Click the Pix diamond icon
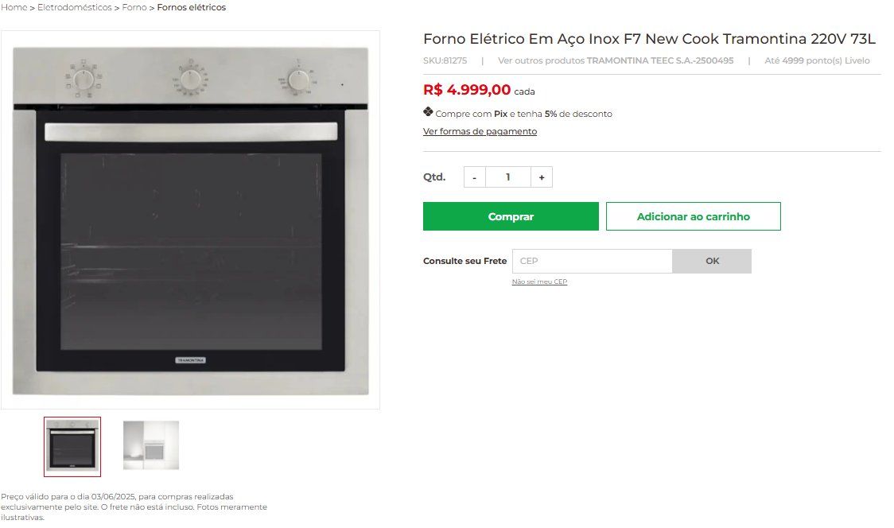 (428, 112)
